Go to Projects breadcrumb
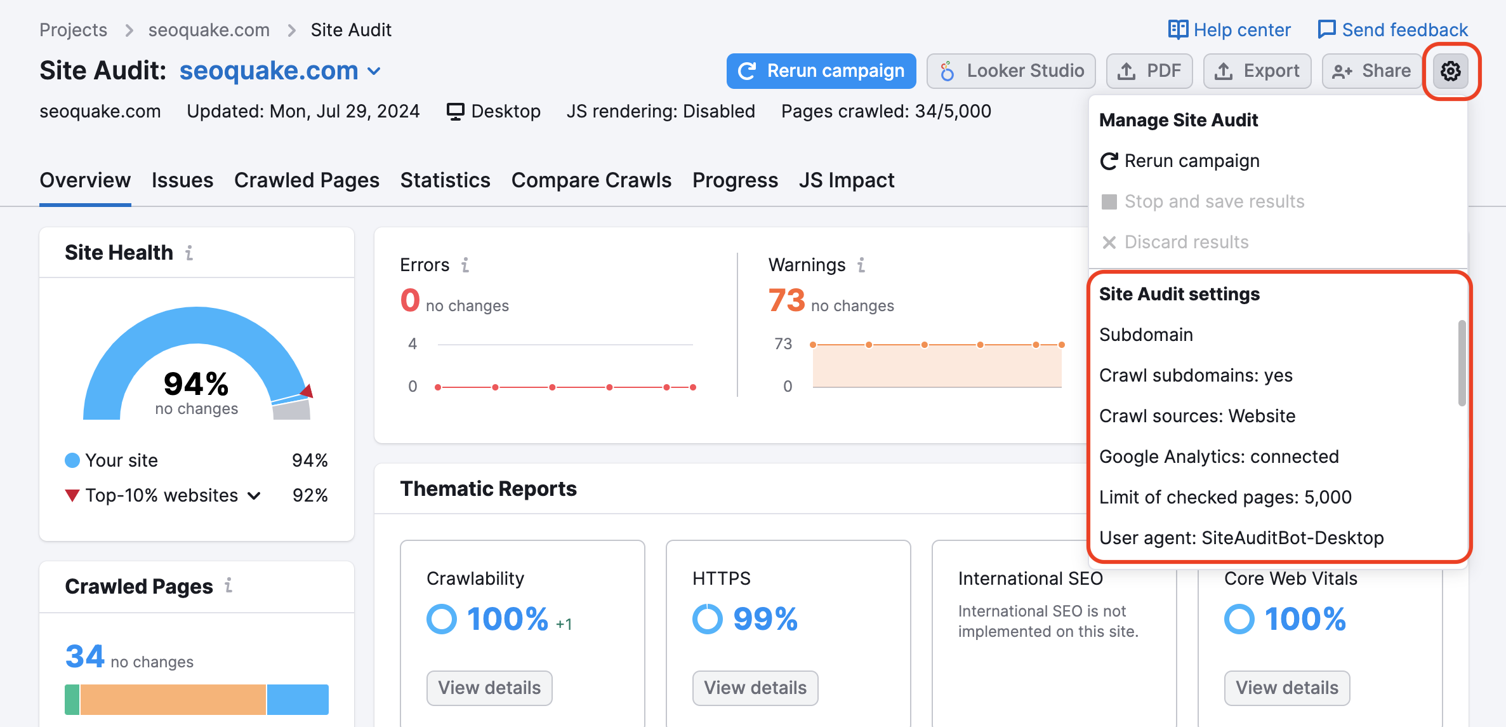The image size is (1506, 727). coord(74,30)
